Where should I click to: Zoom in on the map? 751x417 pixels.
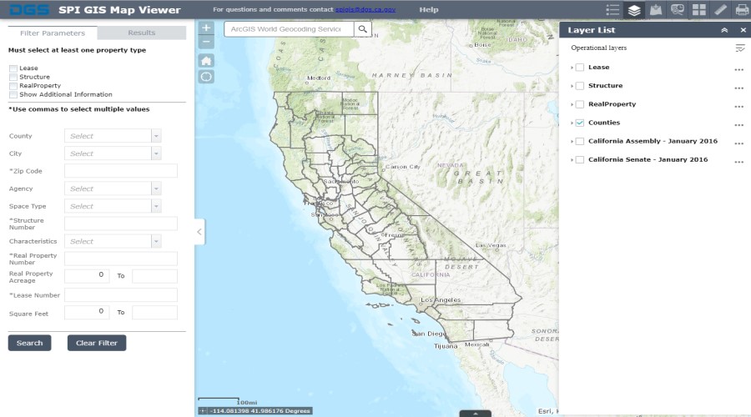pyautogui.click(x=207, y=28)
